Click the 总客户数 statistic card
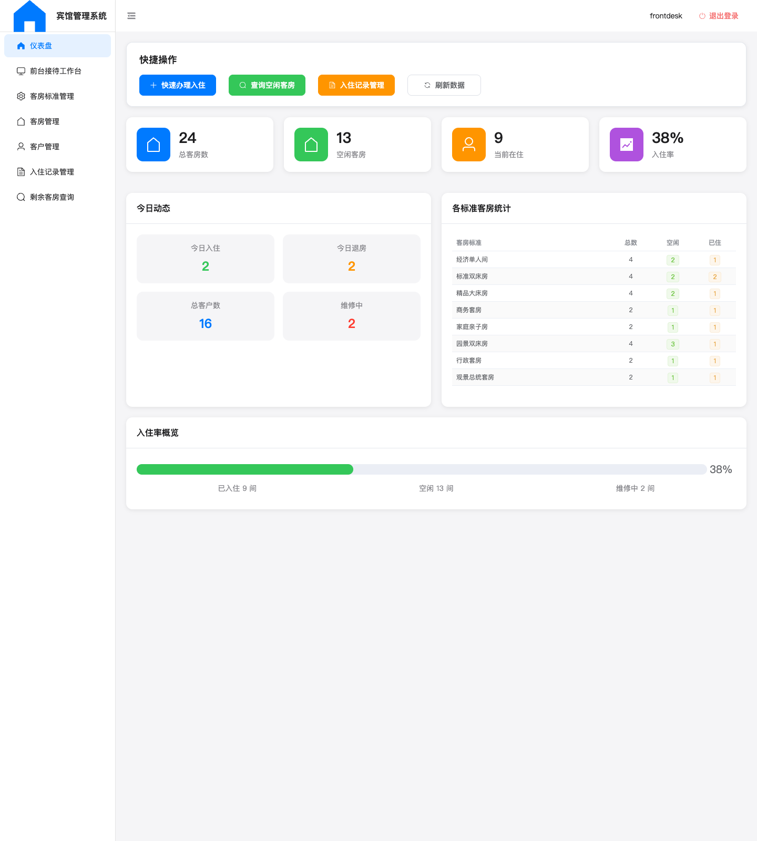 point(206,316)
